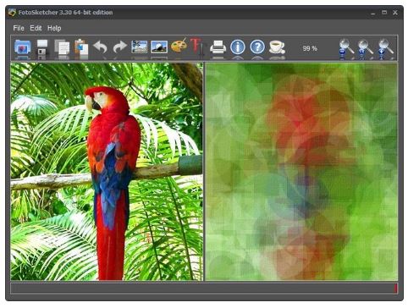The height and width of the screenshot is (308, 408).
Task: Copy the image with the copy icon
Action: [x=62, y=47]
